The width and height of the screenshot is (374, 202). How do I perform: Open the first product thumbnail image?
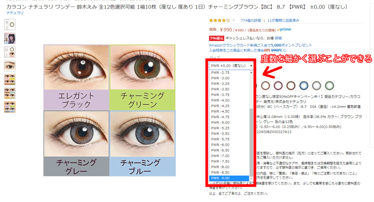tap(10, 24)
